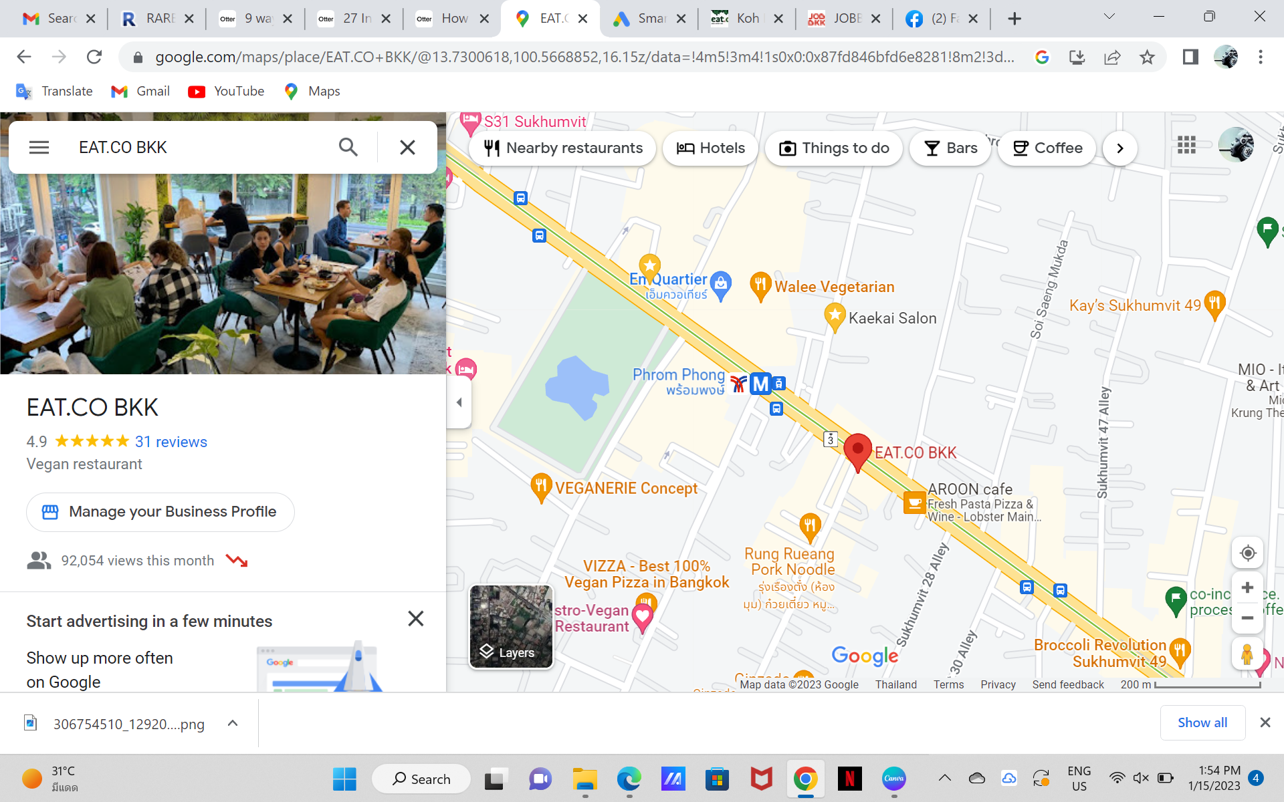Image resolution: width=1284 pixels, height=802 pixels.
Task: Bookmark this page with the star icon
Action: (x=1148, y=57)
